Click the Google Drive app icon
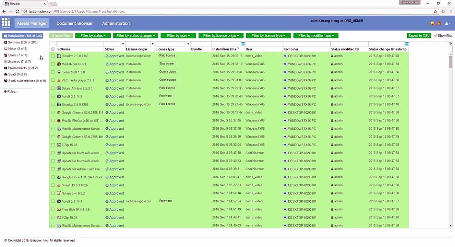Image resolution: width=455 pixels, height=247 pixels. coord(59,177)
